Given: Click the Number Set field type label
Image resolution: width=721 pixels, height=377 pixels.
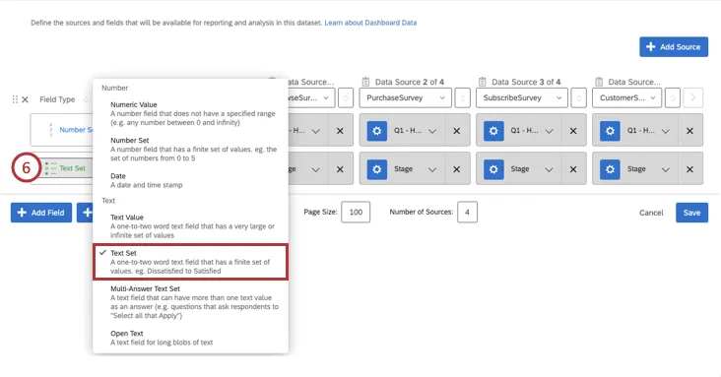Looking at the screenshot, I should click(x=76, y=130).
